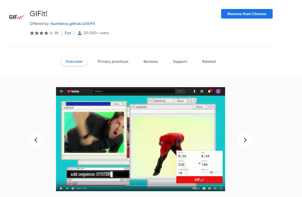Viewport: 302px width, 197px height.
Task: Open the YouTube apps grid
Action: pyautogui.click(x=202, y=91)
